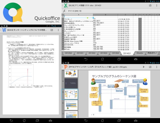Select the spreadsheet select-all corner
The width and height of the screenshot is (160, 123).
(x=63, y=15)
